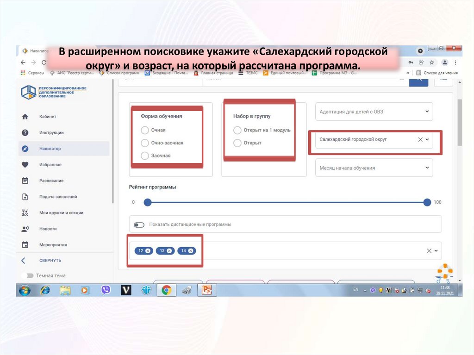Click the Избранное heart icon

[25, 165]
